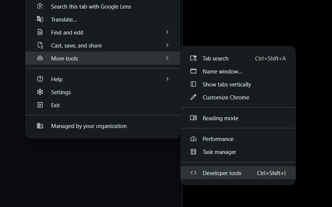Image resolution: width=332 pixels, height=207 pixels.
Task: Click the Find and edit magnifier icon
Action: point(40,32)
